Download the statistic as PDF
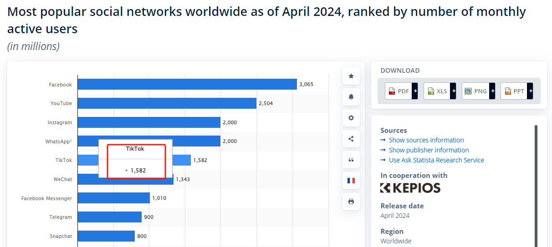 pos(401,91)
